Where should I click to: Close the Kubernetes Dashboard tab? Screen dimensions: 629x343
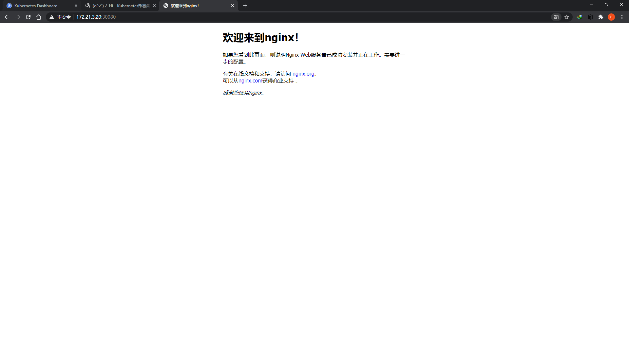pos(76,6)
